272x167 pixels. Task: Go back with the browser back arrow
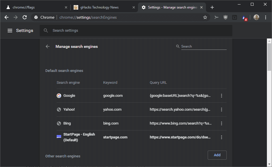click(x=7, y=17)
